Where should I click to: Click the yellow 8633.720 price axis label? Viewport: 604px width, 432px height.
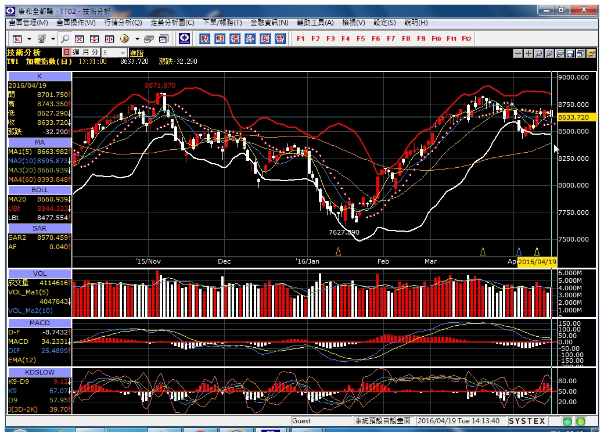point(577,117)
